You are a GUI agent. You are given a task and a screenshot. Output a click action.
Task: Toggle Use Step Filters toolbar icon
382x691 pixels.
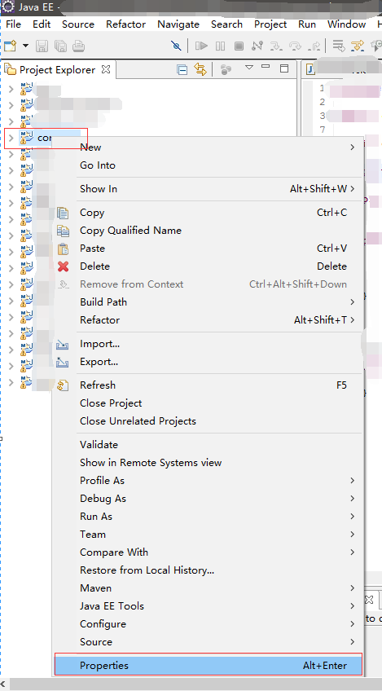[x=358, y=46]
